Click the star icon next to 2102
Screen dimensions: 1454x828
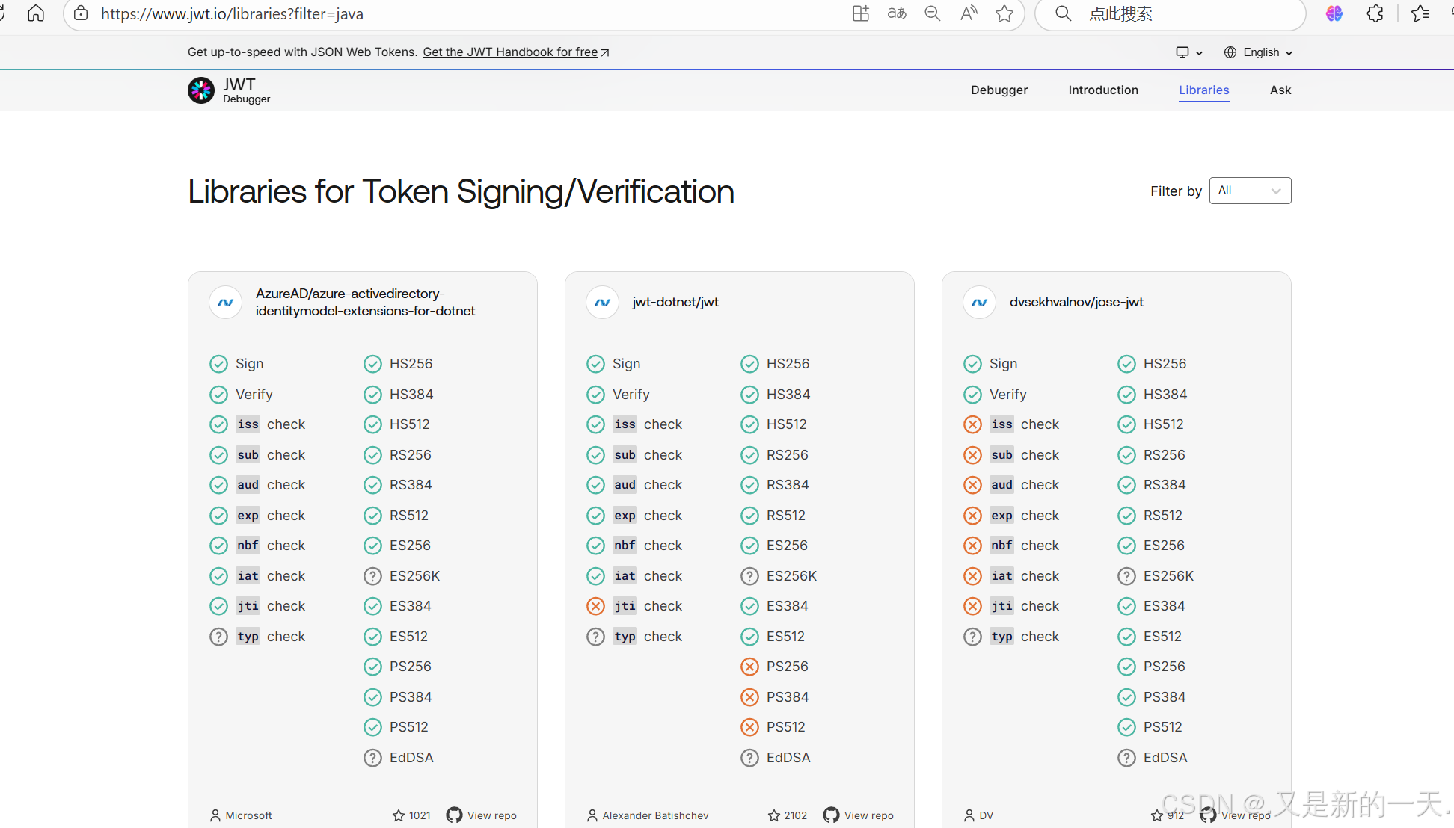(774, 815)
